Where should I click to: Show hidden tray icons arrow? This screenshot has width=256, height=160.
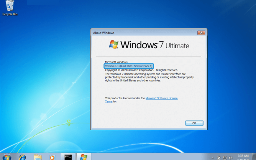212,158
